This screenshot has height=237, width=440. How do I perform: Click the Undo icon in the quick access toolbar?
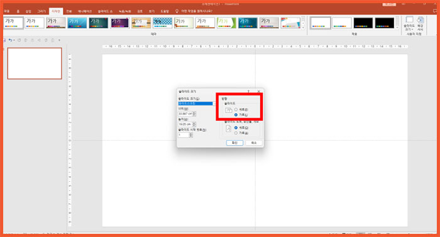pos(10,40)
